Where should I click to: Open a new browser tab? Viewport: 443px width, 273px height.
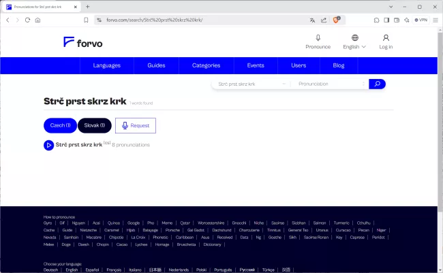(88, 7)
